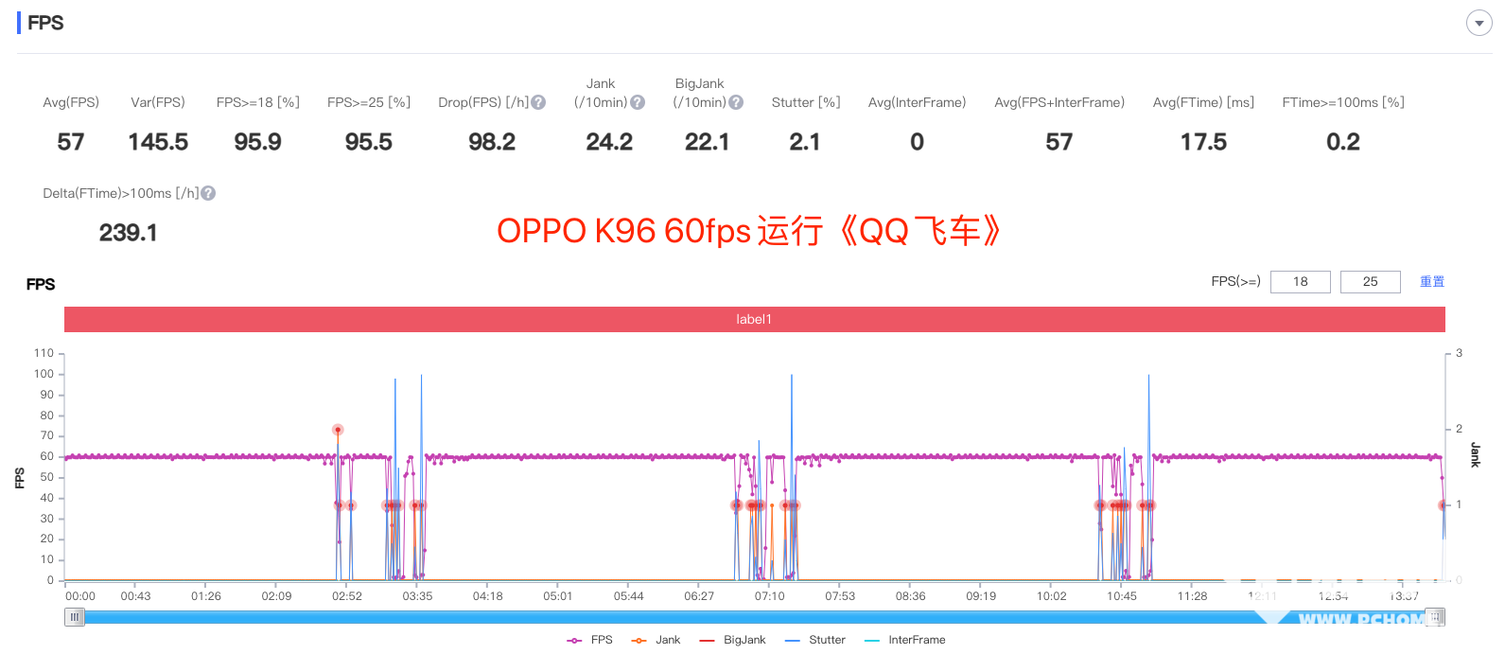Click the Avg(InterFrame) value 0
The height and width of the screenshot is (654, 1505).
918,142
